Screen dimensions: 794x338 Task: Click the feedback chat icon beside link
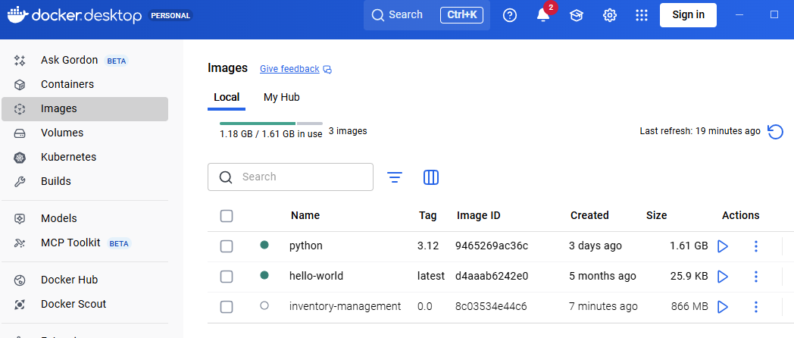click(327, 70)
